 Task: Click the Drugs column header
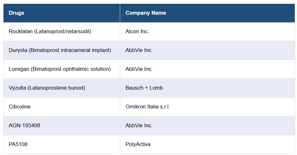pos(17,13)
